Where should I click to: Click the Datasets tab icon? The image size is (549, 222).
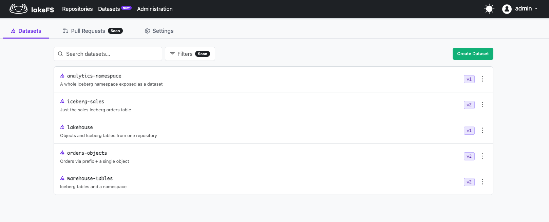click(x=13, y=31)
